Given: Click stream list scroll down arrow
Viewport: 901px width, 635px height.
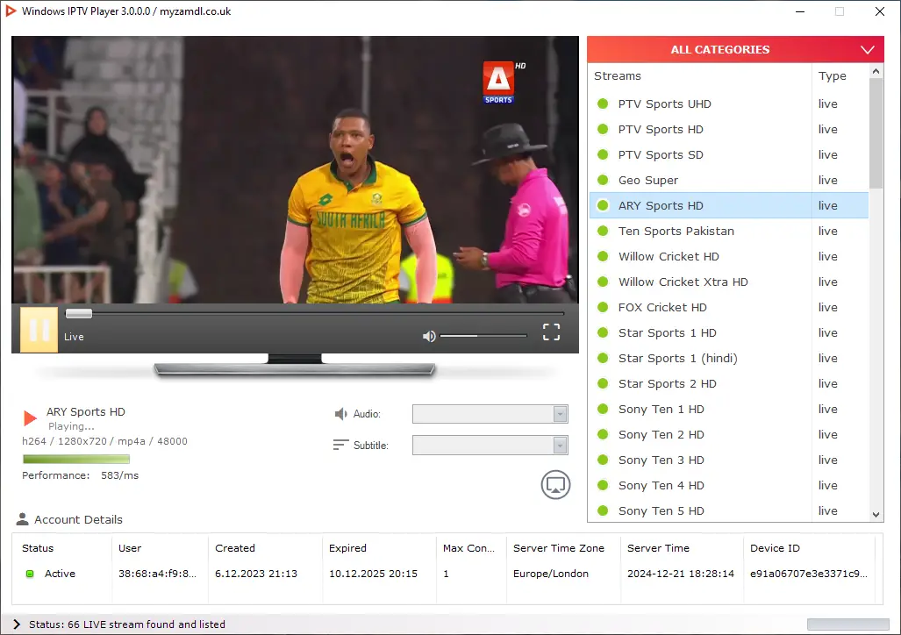Looking at the screenshot, I should (x=876, y=514).
